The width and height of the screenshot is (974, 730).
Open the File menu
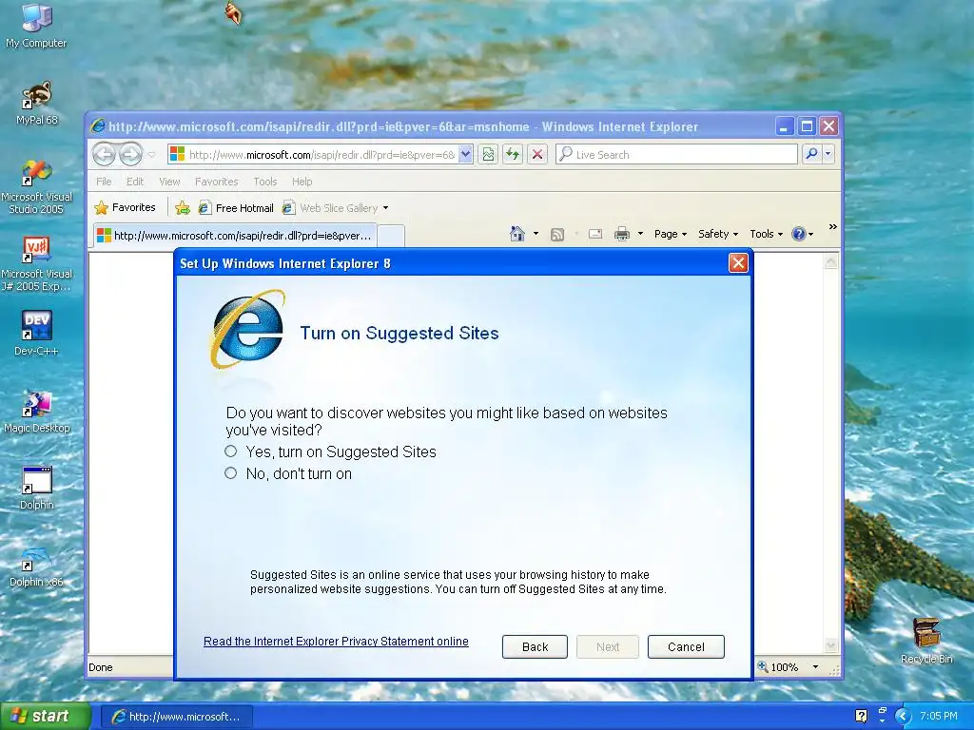click(x=104, y=182)
